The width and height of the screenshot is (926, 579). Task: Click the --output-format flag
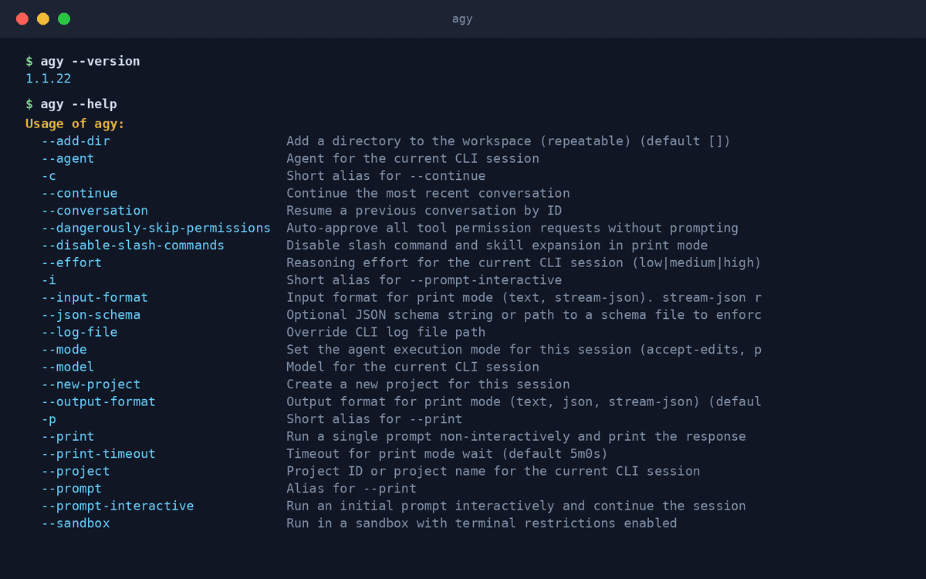(99, 401)
